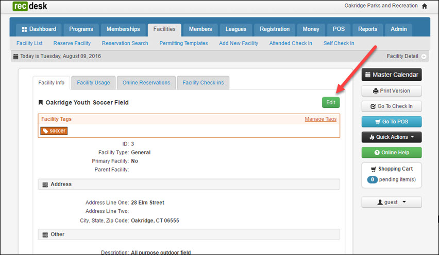Click the Oakridge Youth Soccer Field title
This screenshot has width=439, height=255.
(87, 102)
